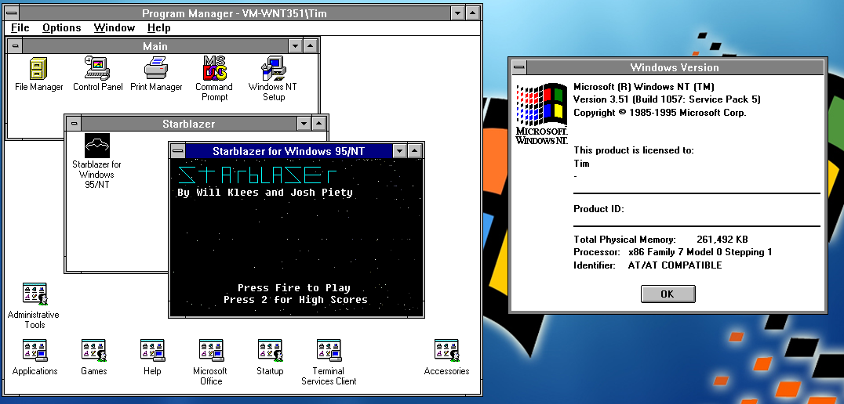844x404 pixels.
Task: Open the Command Prompt icon
Action: 214,69
